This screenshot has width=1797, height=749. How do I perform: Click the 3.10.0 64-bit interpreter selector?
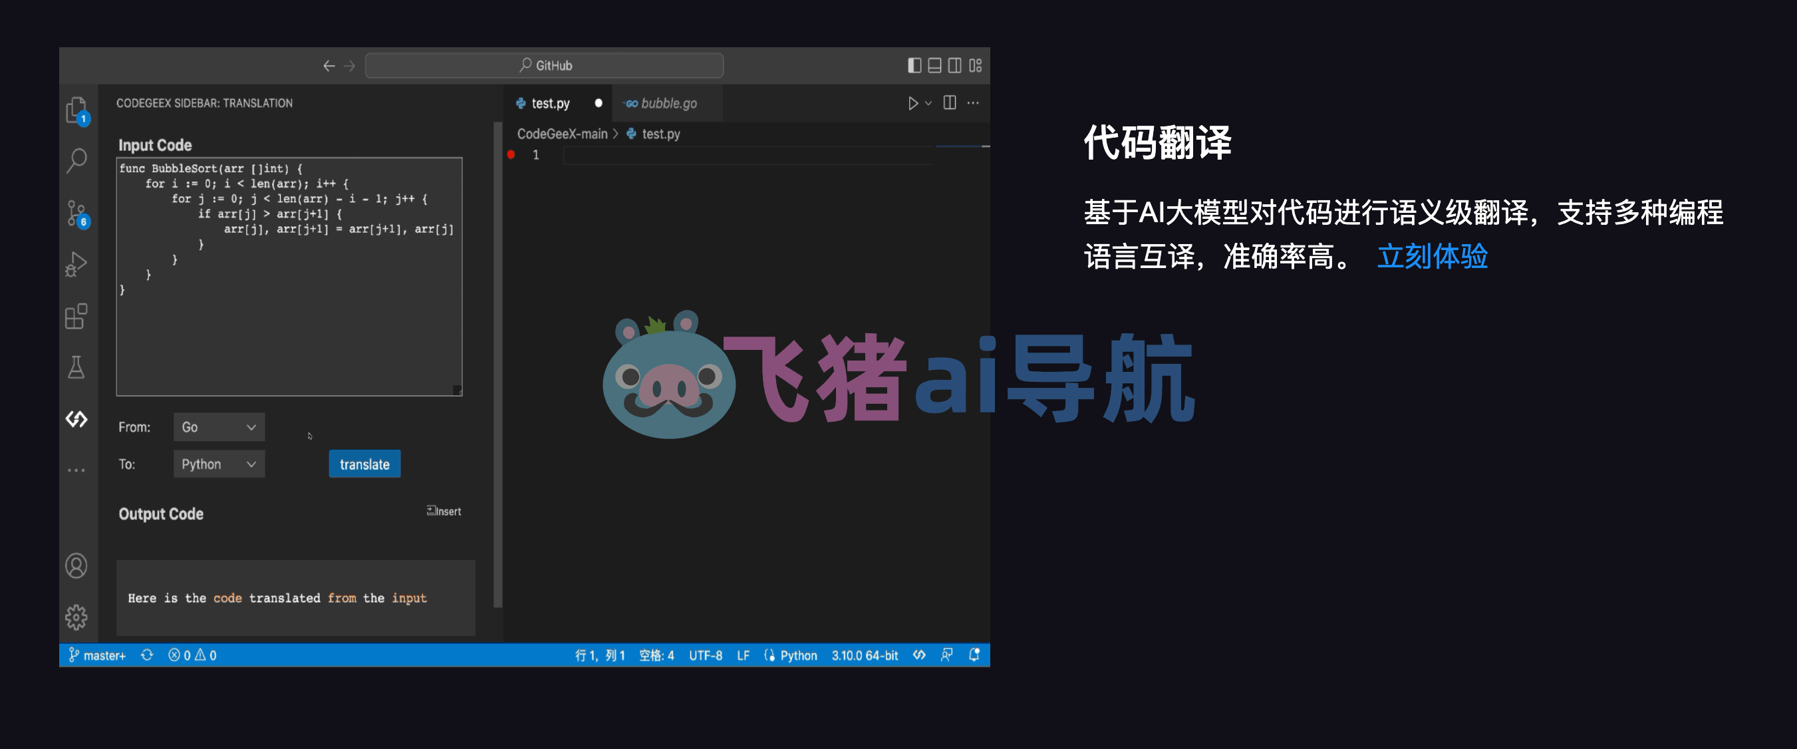(x=865, y=655)
